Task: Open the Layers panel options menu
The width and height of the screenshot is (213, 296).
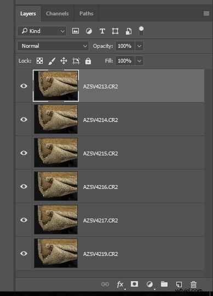Action: [206, 14]
